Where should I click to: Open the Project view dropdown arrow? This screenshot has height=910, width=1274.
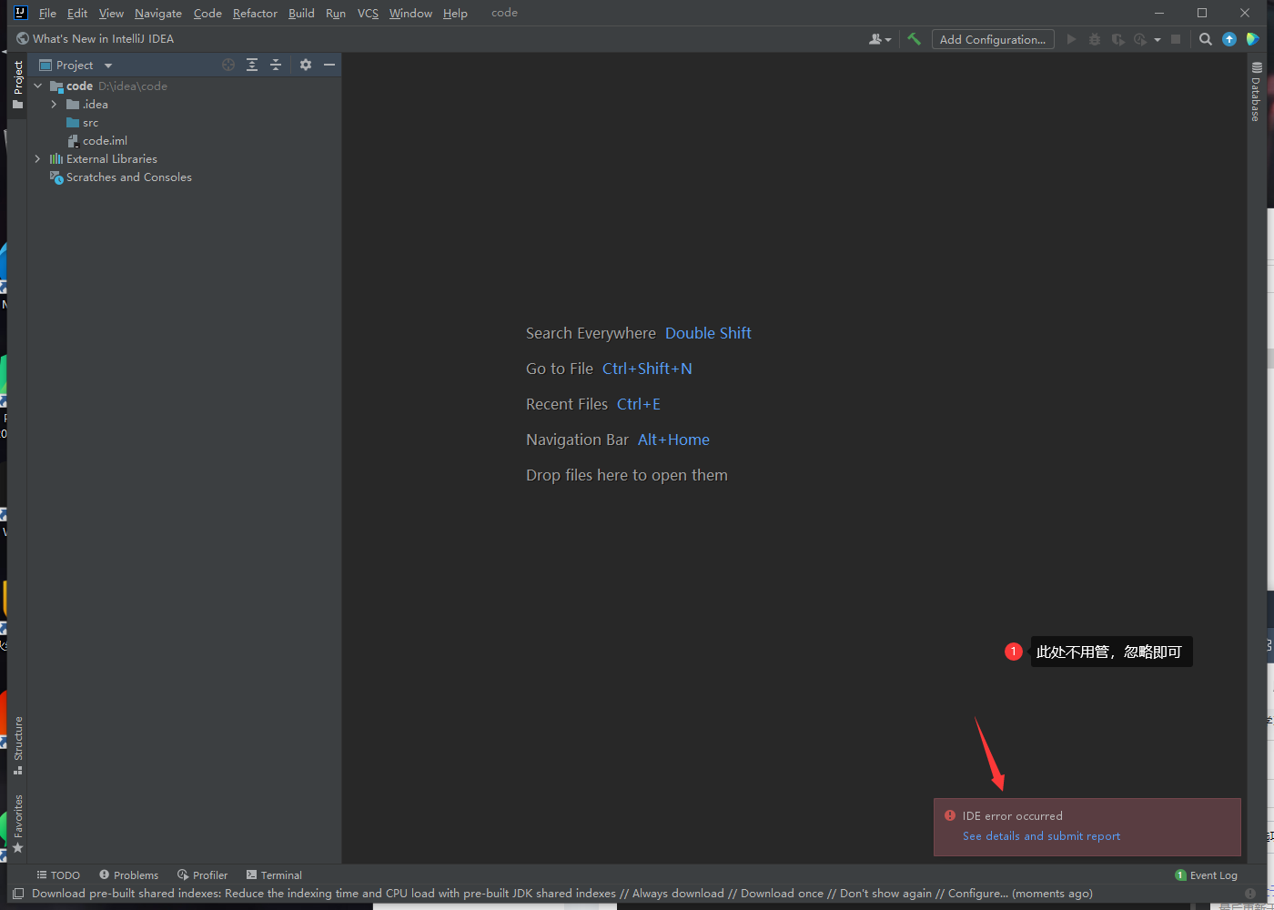click(x=108, y=66)
